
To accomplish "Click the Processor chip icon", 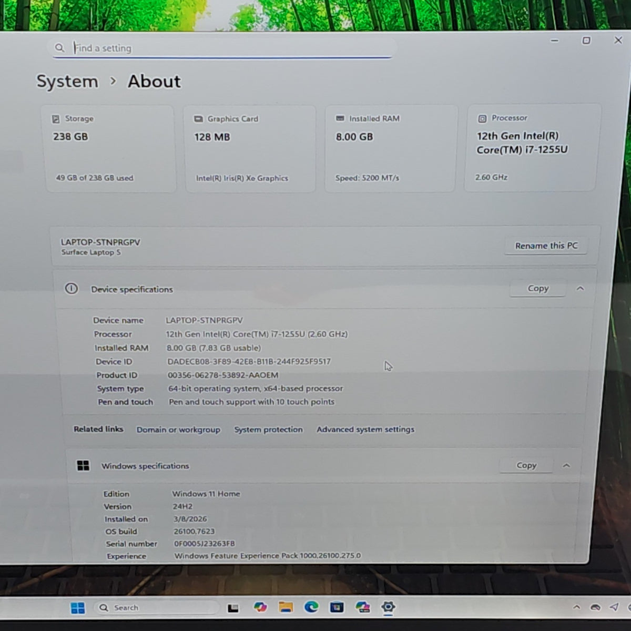I will point(482,118).
